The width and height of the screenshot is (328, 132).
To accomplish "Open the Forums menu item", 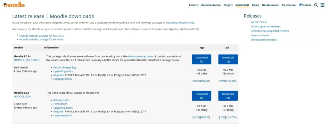I will click(194, 5).
